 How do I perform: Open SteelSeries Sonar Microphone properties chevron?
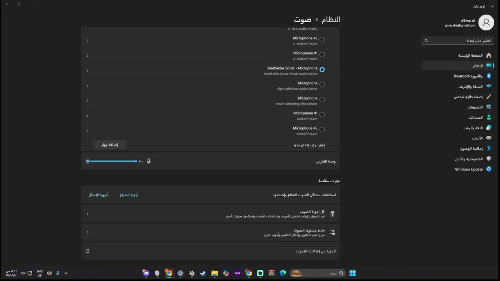tap(87, 71)
